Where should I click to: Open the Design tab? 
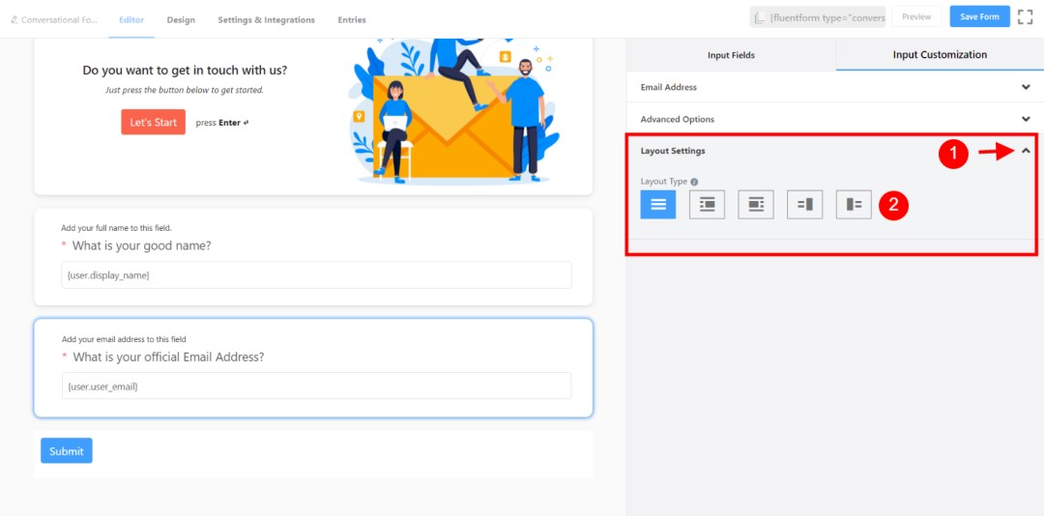pyautogui.click(x=181, y=20)
